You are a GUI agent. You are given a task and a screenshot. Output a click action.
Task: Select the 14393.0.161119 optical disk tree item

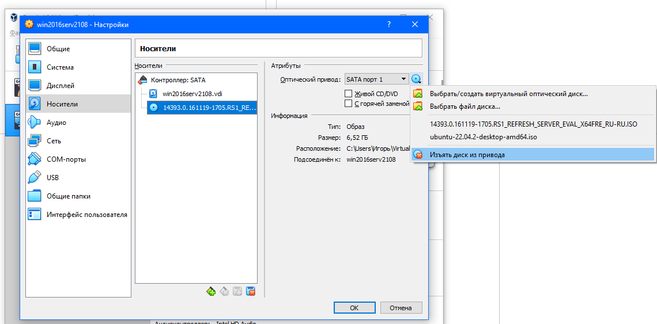pyautogui.click(x=202, y=107)
